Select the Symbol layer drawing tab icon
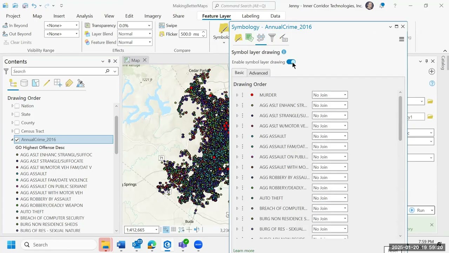The height and width of the screenshot is (253, 449). [x=261, y=38]
